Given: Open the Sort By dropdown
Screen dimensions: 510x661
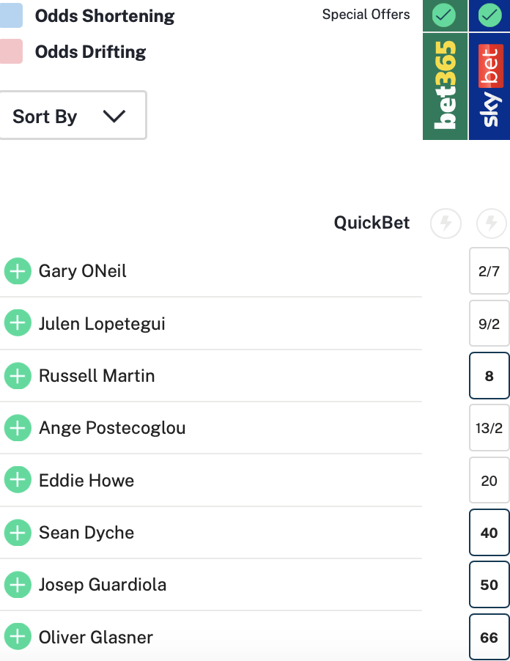Looking at the screenshot, I should (73, 116).
